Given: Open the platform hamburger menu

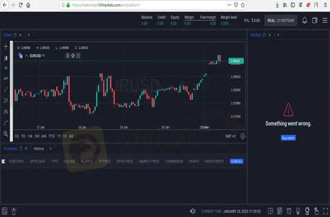Looking at the screenshot, I should pos(325,21).
